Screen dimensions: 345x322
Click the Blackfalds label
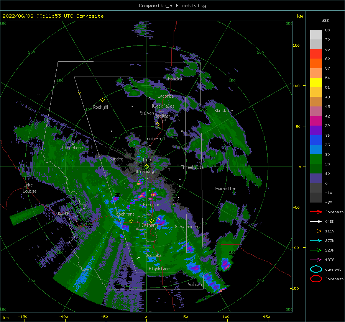pyautogui.click(x=163, y=106)
